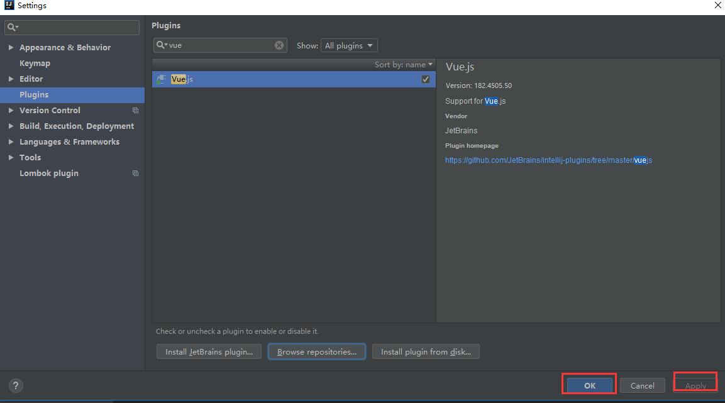The image size is (725, 403).
Task: Click Browse repositories... button
Action: tap(317, 351)
